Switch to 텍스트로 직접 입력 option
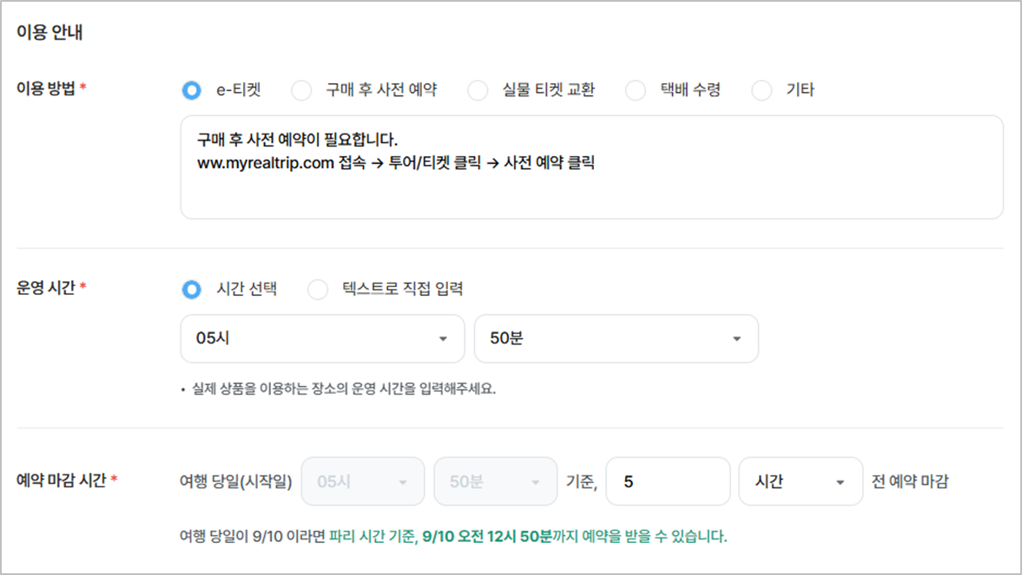Screen dimensions: 1022x575 (318, 290)
